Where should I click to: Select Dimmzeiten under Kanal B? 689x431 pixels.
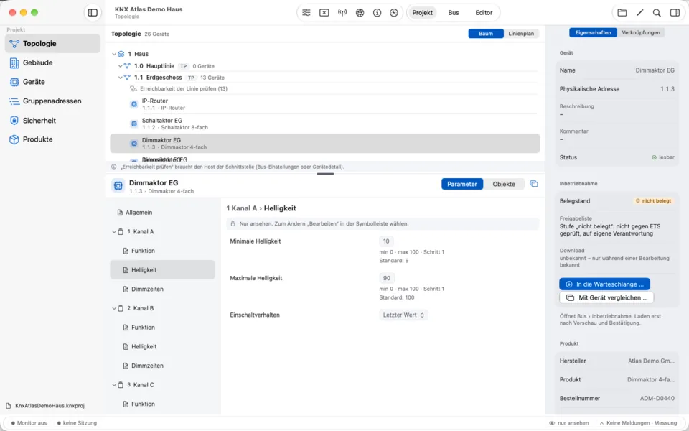[x=163, y=366]
